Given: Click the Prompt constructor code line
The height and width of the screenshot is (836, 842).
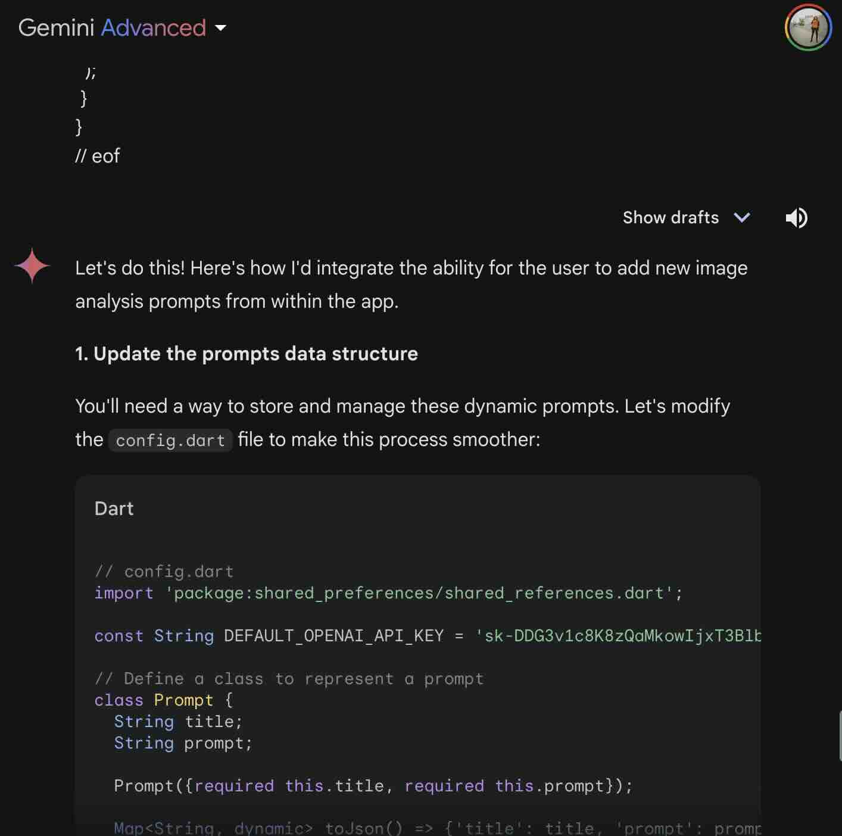Looking at the screenshot, I should pyautogui.click(x=373, y=786).
